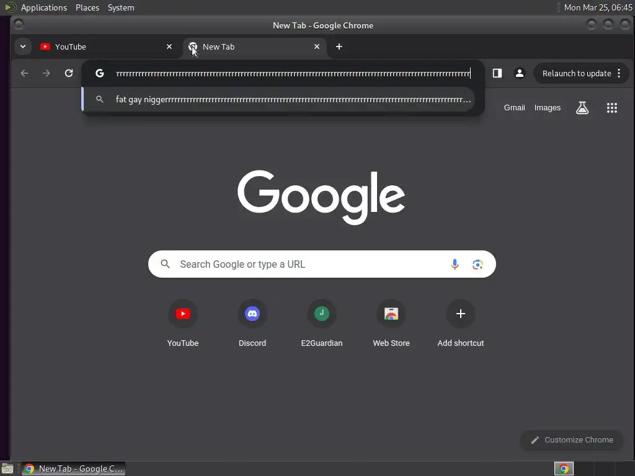This screenshot has height=476, width=635.
Task: Focus the address bar text field
Action: (293, 73)
